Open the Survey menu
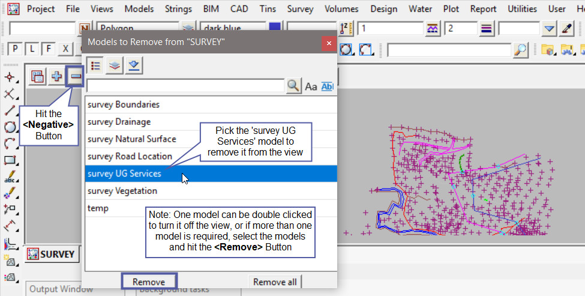 tap(300, 9)
